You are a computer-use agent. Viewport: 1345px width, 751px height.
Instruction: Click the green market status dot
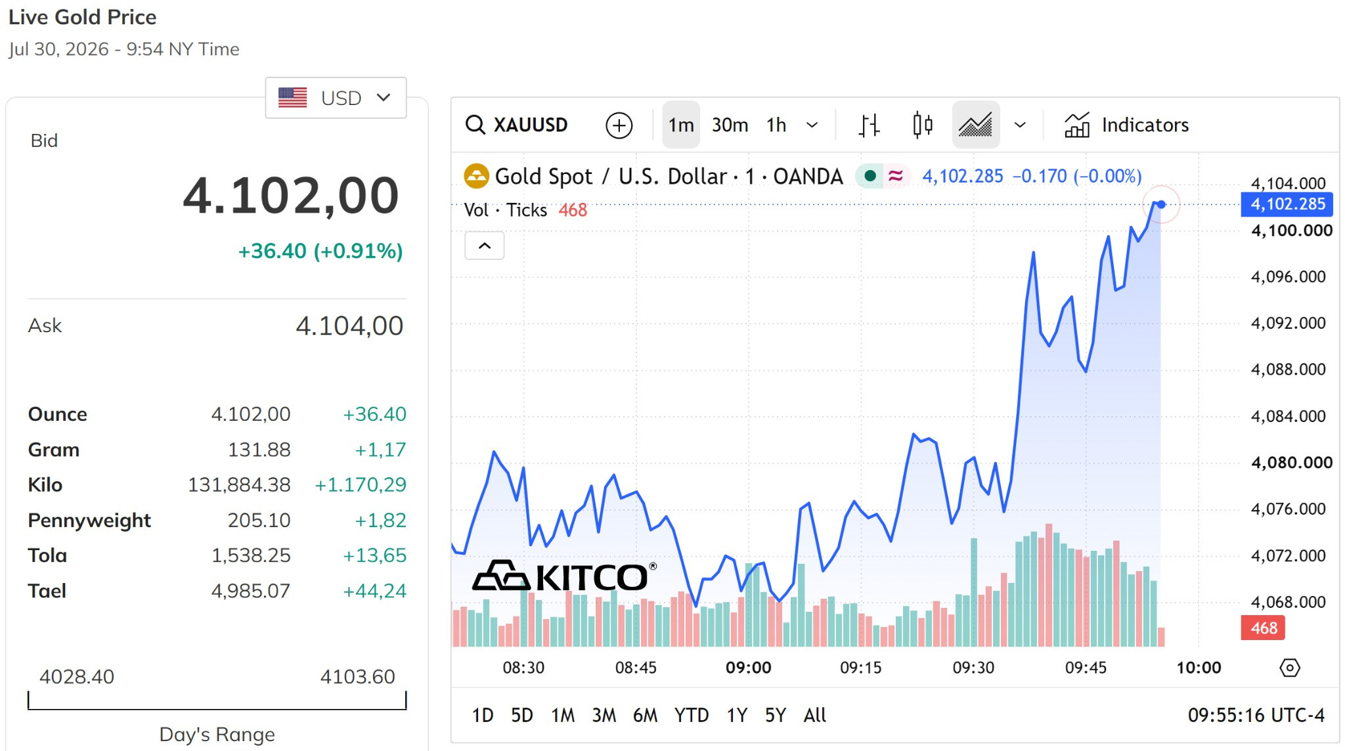click(x=870, y=176)
